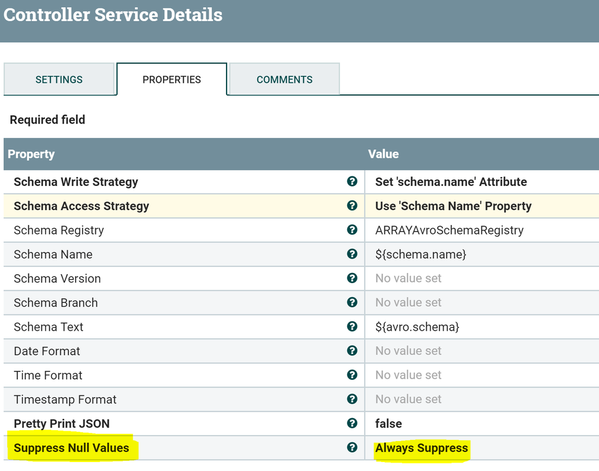Toggle Pretty Print JSON false value

click(x=389, y=424)
